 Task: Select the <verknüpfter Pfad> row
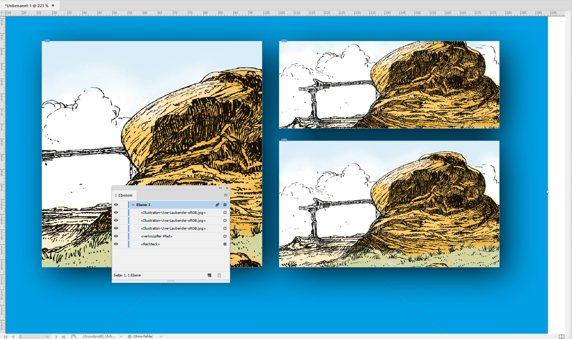(x=171, y=236)
